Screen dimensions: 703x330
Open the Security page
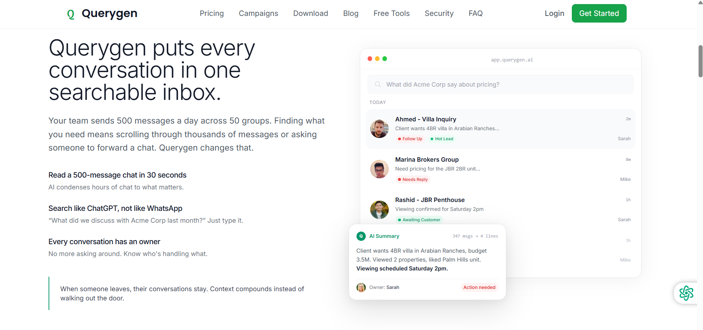point(439,13)
